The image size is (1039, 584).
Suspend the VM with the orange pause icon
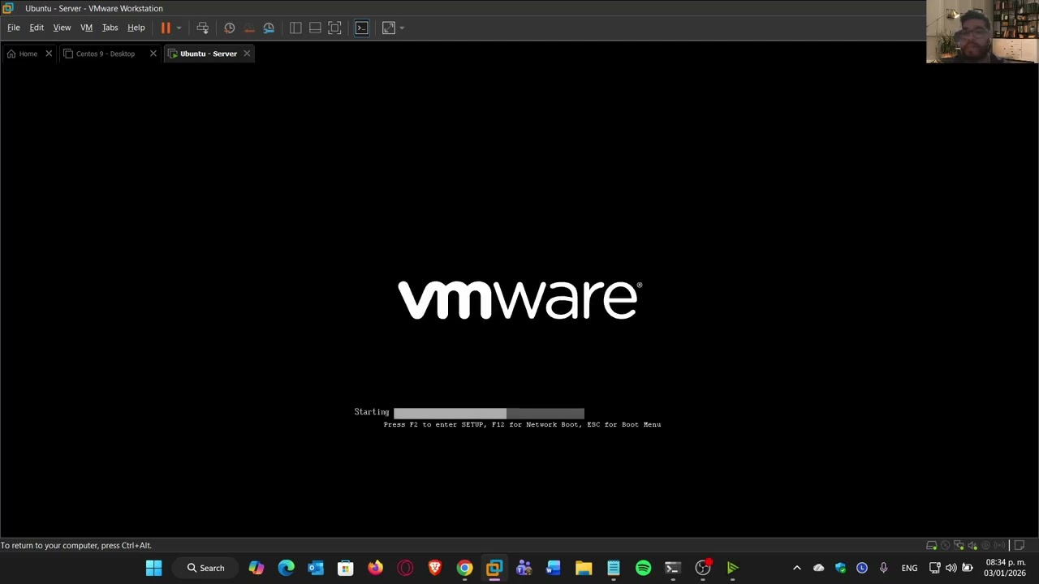tap(166, 28)
